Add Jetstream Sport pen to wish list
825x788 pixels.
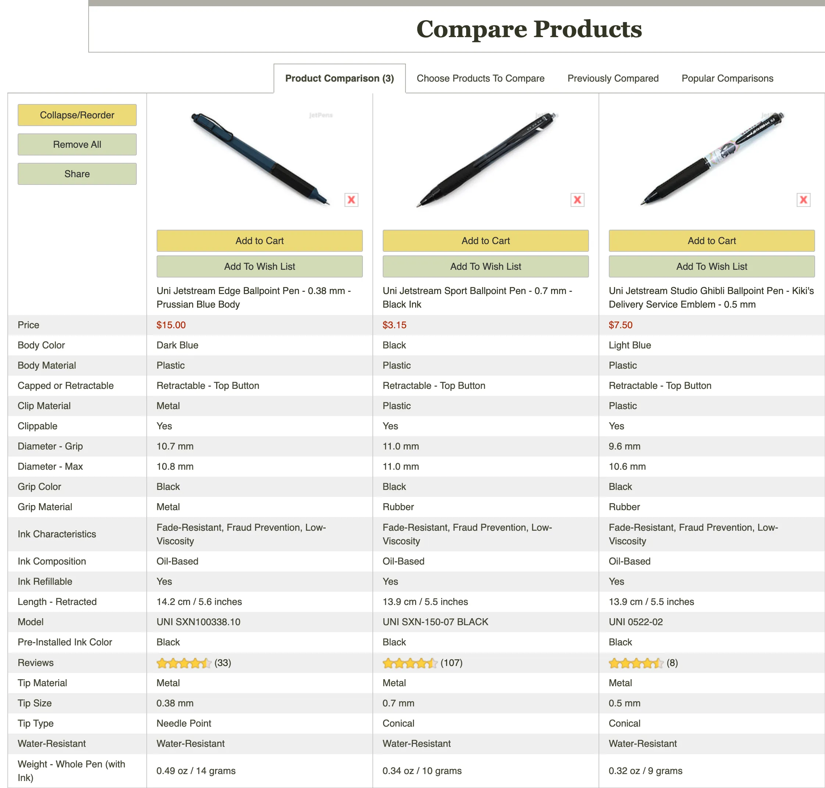486,266
